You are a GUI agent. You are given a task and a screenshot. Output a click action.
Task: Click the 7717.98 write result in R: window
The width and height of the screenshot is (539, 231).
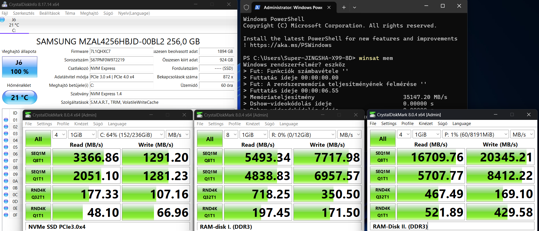coord(327,157)
